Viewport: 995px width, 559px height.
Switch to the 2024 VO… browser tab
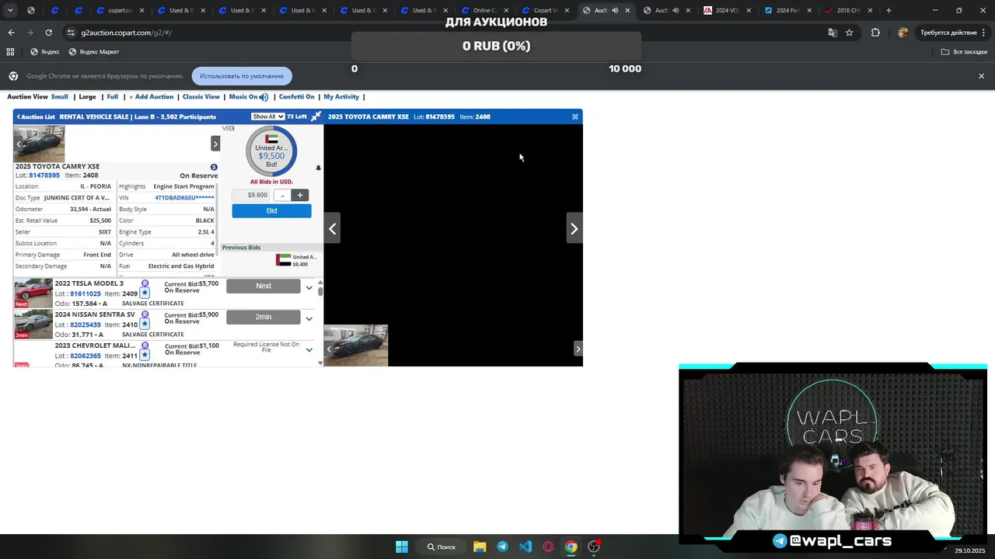(x=727, y=11)
